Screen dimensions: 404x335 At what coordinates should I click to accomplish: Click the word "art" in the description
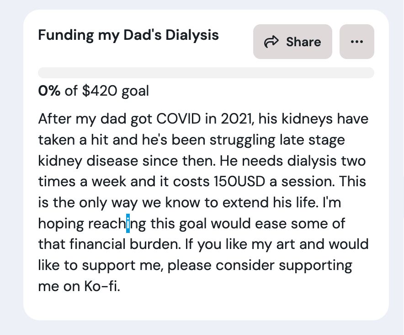[287, 244]
